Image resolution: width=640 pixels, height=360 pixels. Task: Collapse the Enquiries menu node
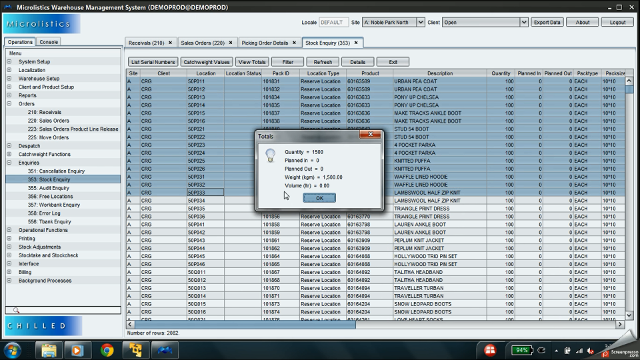click(x=9, y=163)
